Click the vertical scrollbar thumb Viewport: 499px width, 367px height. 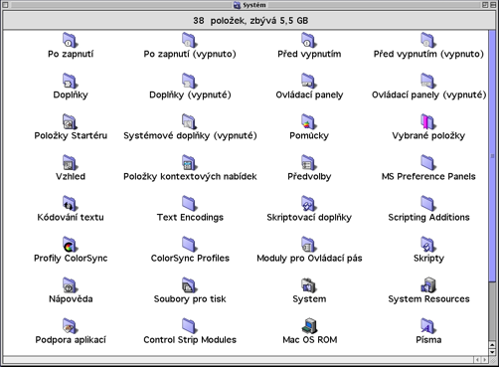pyautogui.click(x=492, y=155)
